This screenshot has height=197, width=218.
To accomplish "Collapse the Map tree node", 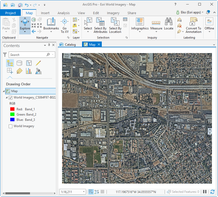I will (x=4, y=91).
